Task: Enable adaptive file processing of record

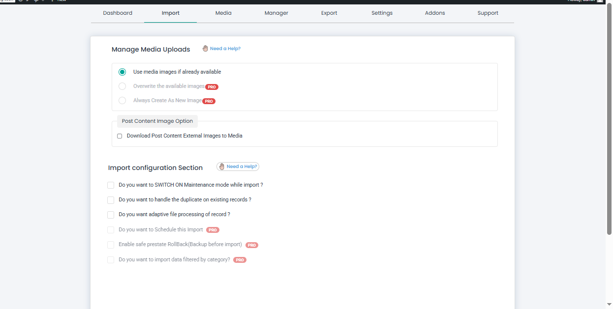Action: point(111,215)
